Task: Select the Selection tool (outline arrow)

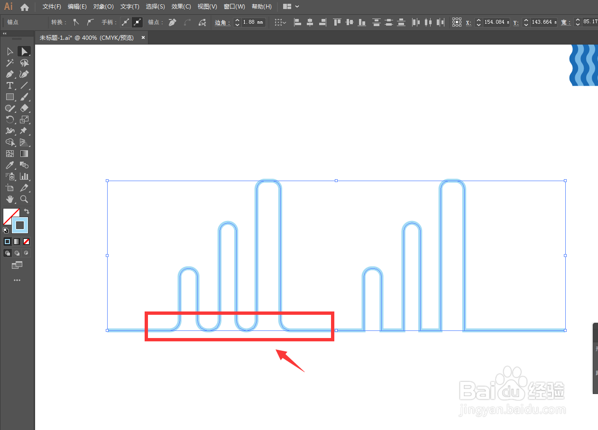Action: (10, 51)
